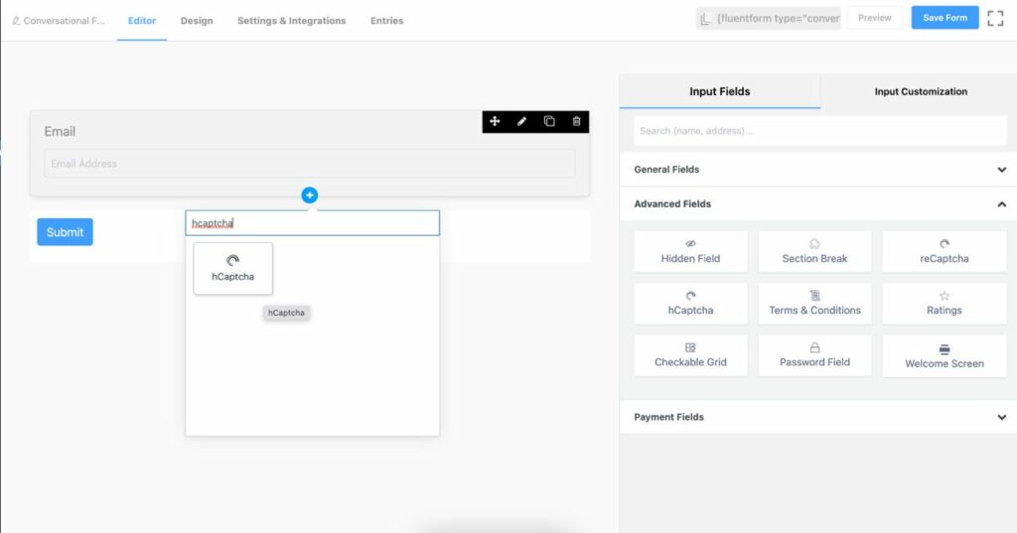Select hCaptcha from the search popup results
This screenshot has height=533, width=1017.
[x=232, y=268]
